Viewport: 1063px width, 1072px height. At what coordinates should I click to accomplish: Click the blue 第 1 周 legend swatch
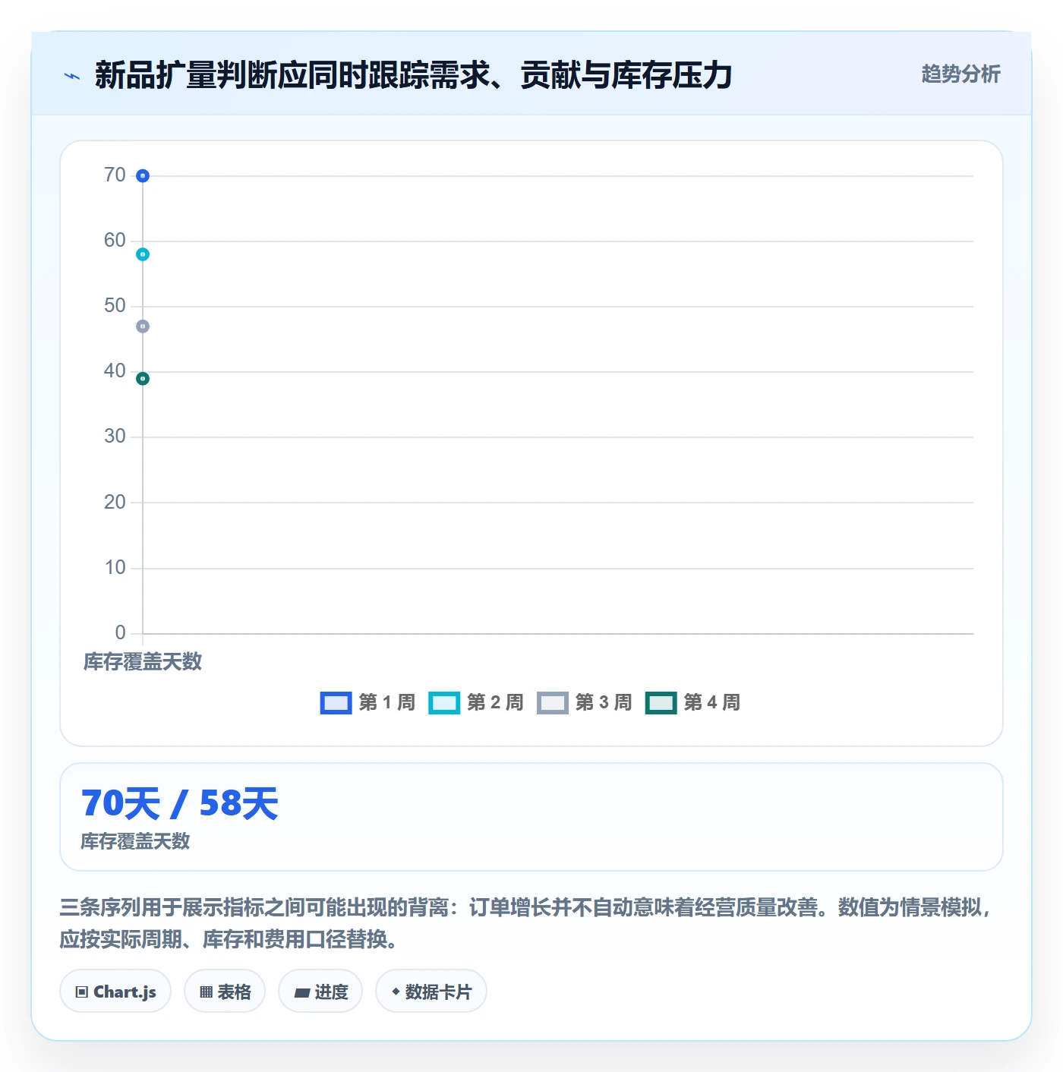[x=336, y=703]
